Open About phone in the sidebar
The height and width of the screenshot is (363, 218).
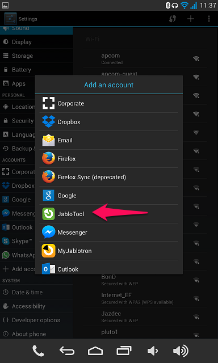(36, 334)
